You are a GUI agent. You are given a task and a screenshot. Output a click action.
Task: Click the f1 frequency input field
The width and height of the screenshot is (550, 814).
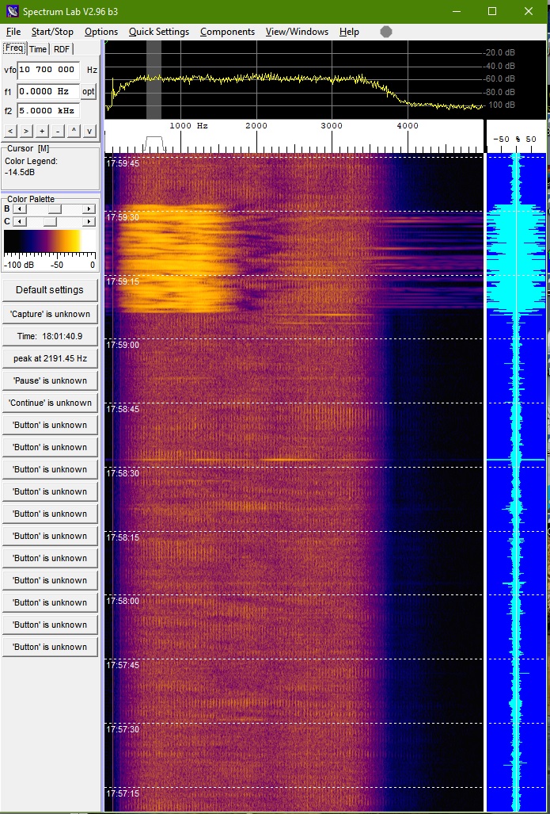(x=48, y=91)
